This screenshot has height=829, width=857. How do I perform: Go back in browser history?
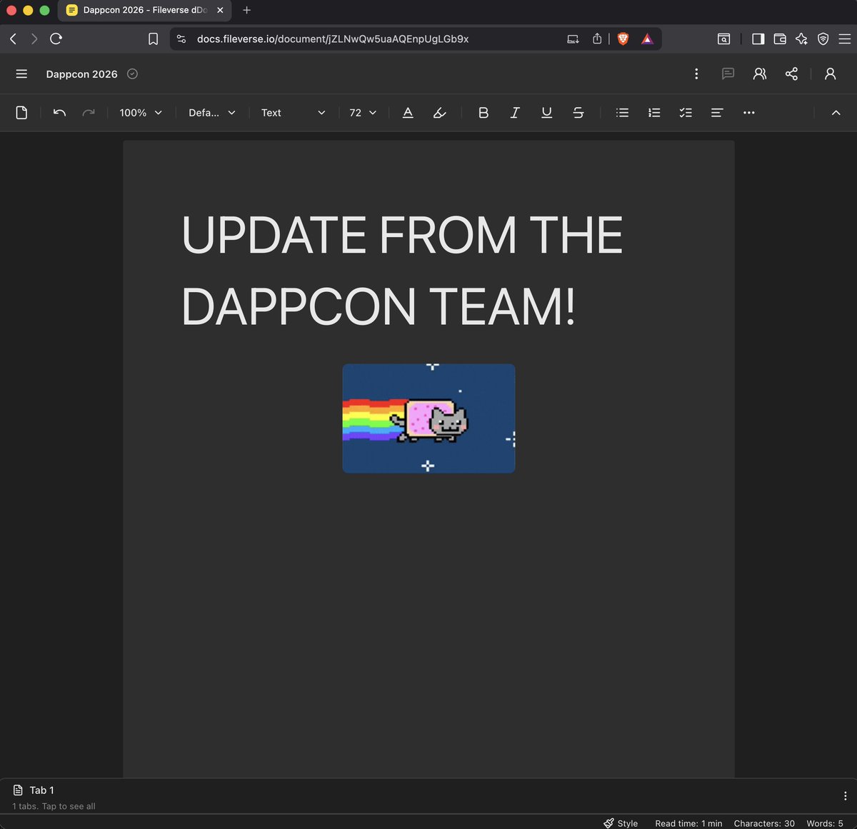(x=13, y=39)
